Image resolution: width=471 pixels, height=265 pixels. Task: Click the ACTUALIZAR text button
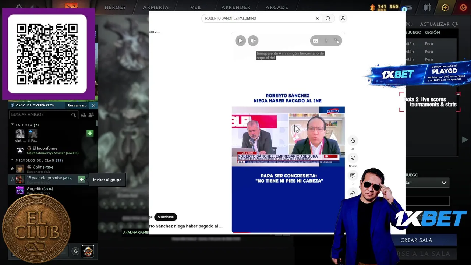pyautogui.click(x=435, y=24)
